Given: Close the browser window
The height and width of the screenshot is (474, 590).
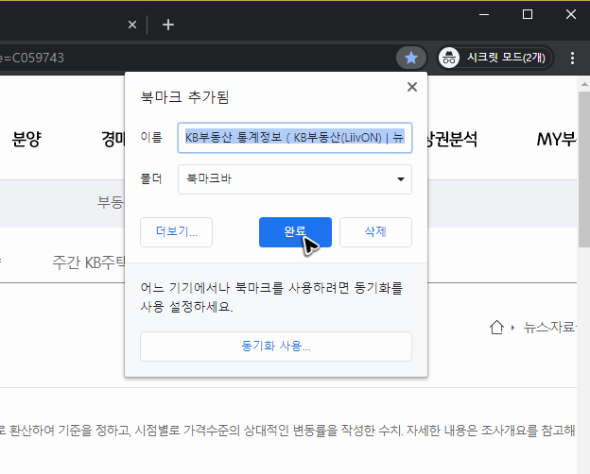Looking at the screenshot, I should click(x=571, y=15).
